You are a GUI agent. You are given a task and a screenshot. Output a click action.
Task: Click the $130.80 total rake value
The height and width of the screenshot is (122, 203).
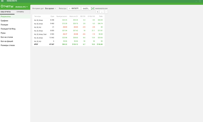pyautogui.click(x=100, y=44)
